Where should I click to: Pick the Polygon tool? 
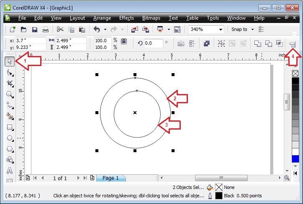[10, 149]
